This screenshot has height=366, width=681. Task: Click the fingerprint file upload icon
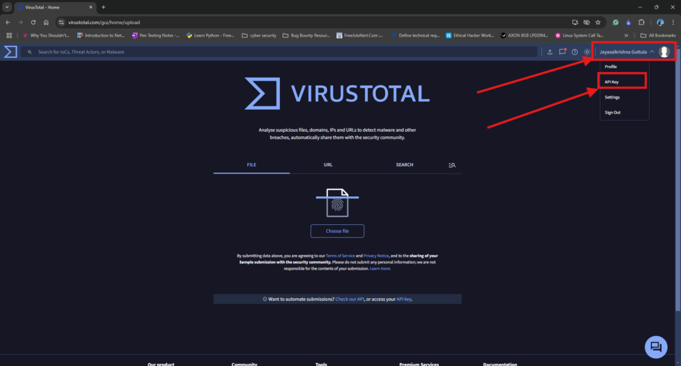337,202
